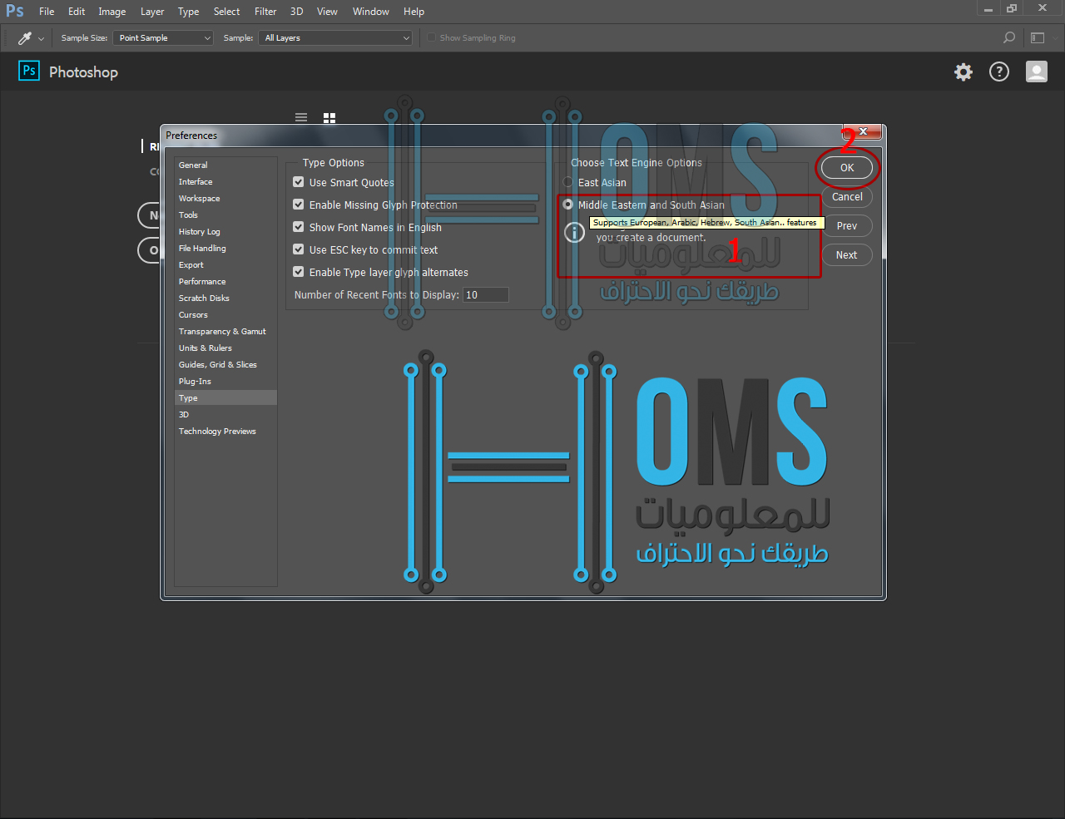Go to next preferences page with Next
1065x819 pixels.
[847, 255]
